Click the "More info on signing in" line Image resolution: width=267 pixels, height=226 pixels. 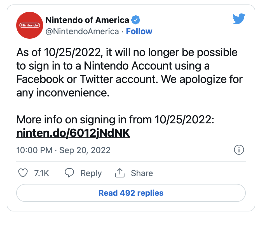tap(115, 119)
